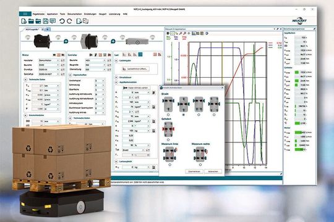Image resolution: width=334 pixels, height=222 pixels.
Task: Click the Lastdefinition öffnen button
Action: point(136,69)
